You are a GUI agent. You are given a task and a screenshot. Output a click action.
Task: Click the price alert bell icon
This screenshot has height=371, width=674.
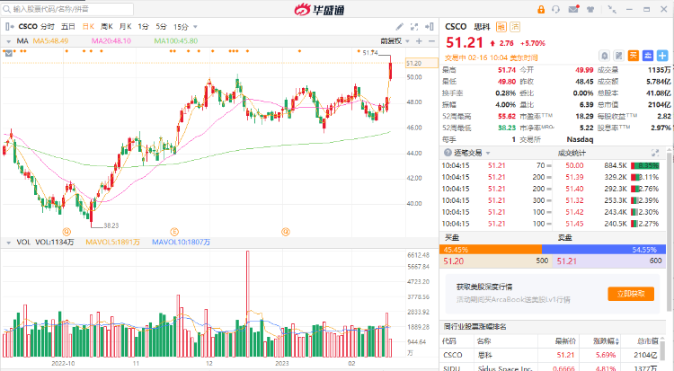pyautogui.click(x=604, y=55)
